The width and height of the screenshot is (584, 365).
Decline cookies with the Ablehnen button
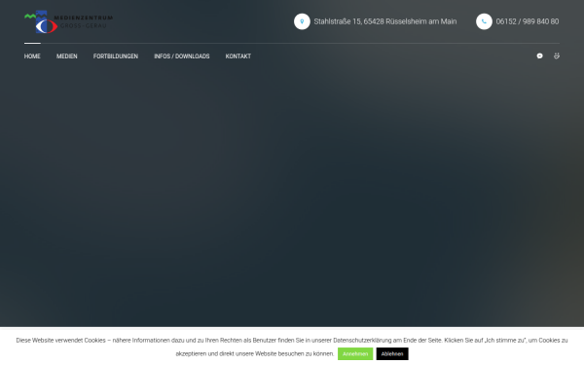click(392, 354)
